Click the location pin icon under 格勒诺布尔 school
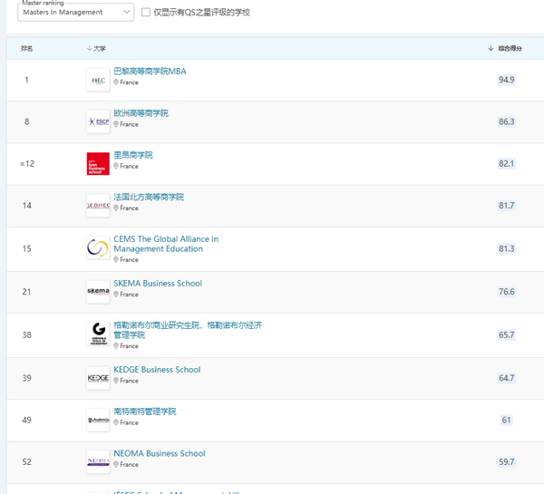544x494 pixels. pos(116,346)
